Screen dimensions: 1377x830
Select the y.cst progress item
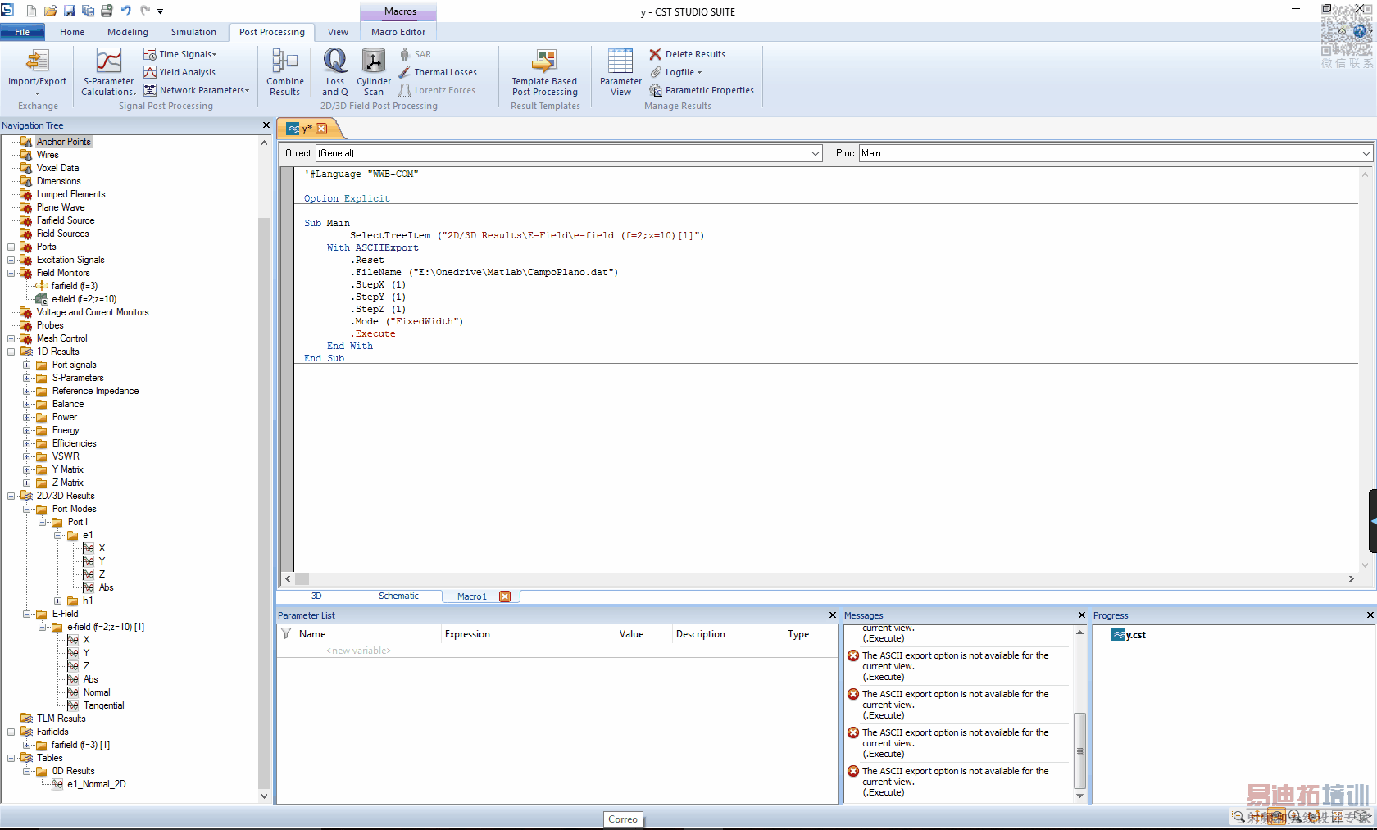coord(1129,635)
